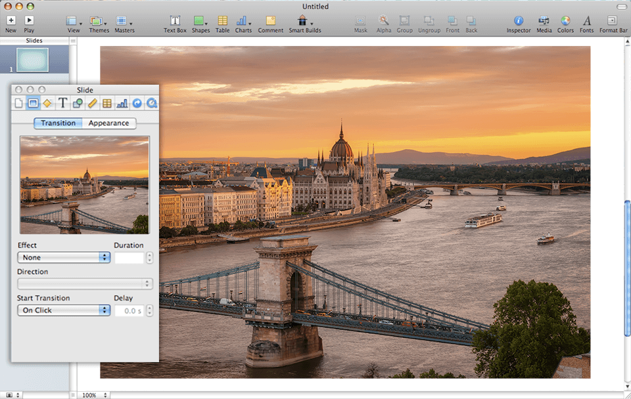Click the Document inspector icon
Screen dimensions: 631x399
click(x=18, y=103)
